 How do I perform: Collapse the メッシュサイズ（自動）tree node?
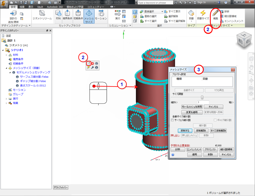(x=6, y=68)
